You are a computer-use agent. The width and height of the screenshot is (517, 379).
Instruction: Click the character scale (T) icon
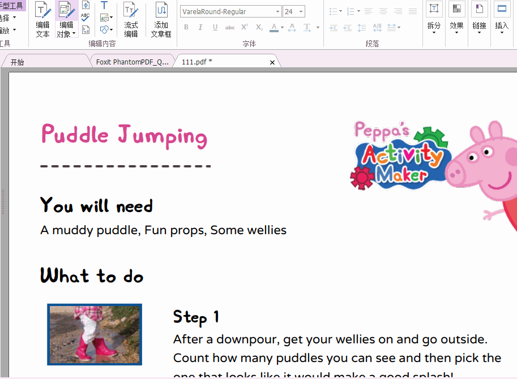[x=307, y=27]
